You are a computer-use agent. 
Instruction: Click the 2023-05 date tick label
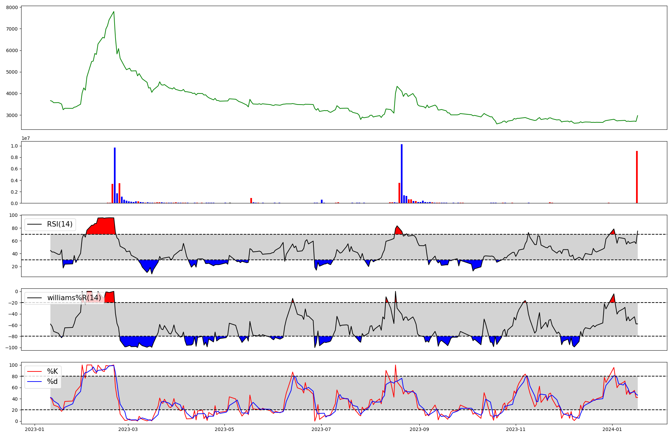click(224, 429)
